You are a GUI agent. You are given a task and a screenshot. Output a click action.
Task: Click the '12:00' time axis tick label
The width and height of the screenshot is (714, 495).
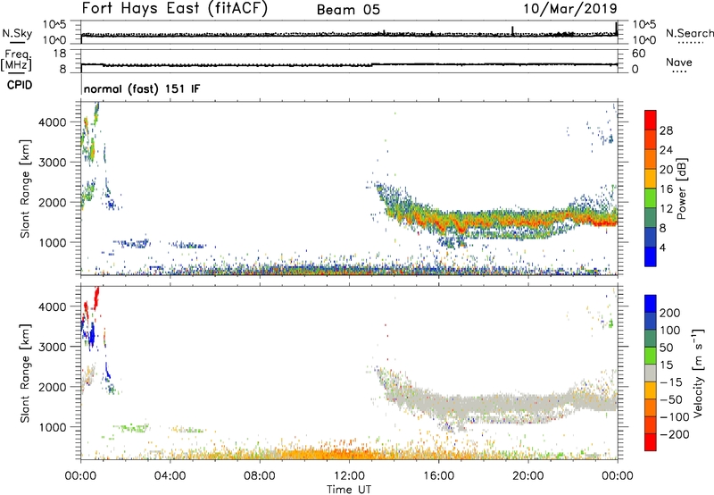click(x=349, y=476)
